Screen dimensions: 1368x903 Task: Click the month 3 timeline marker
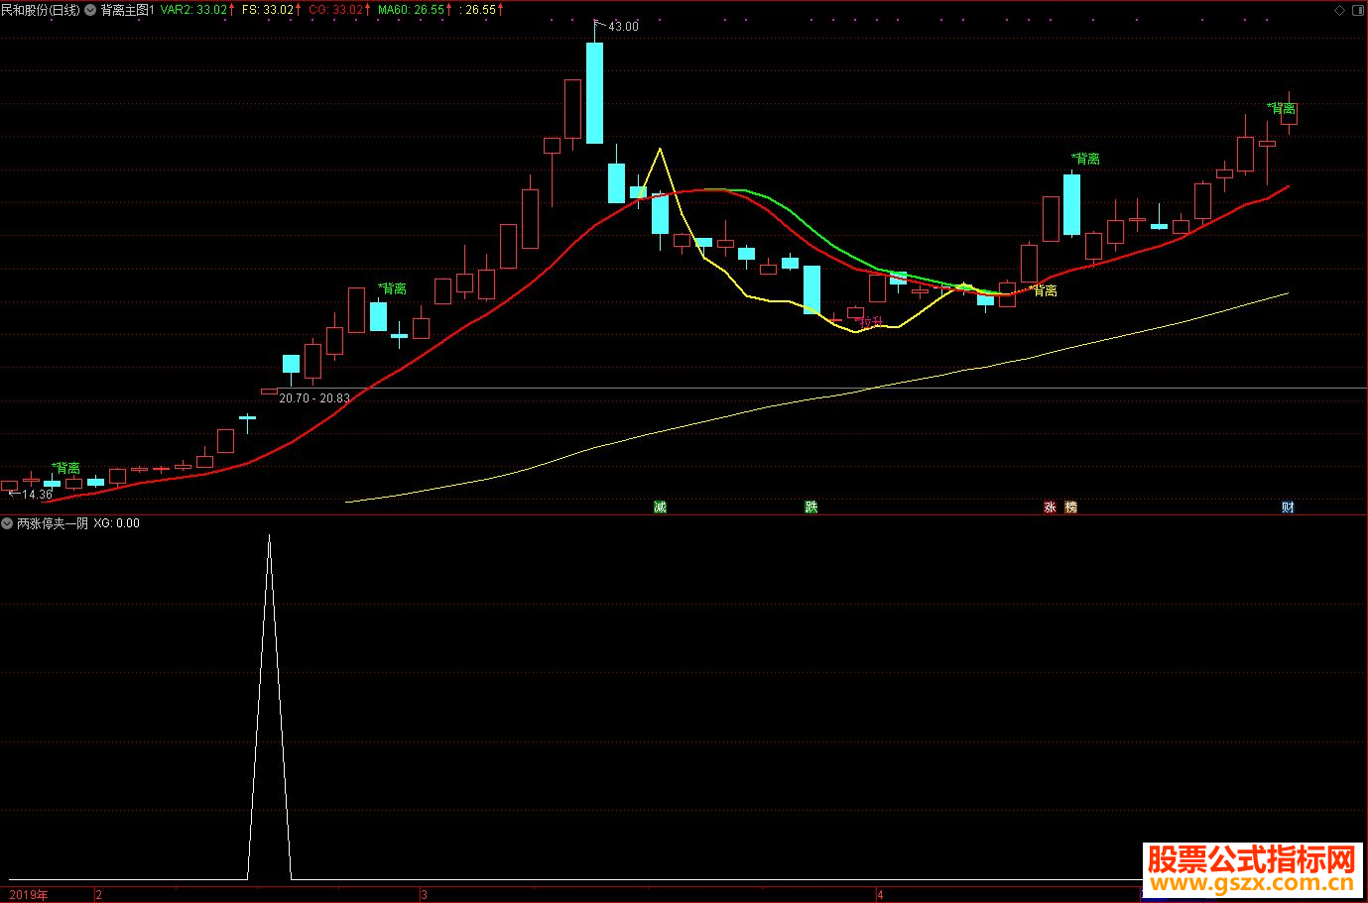(424, 895)
